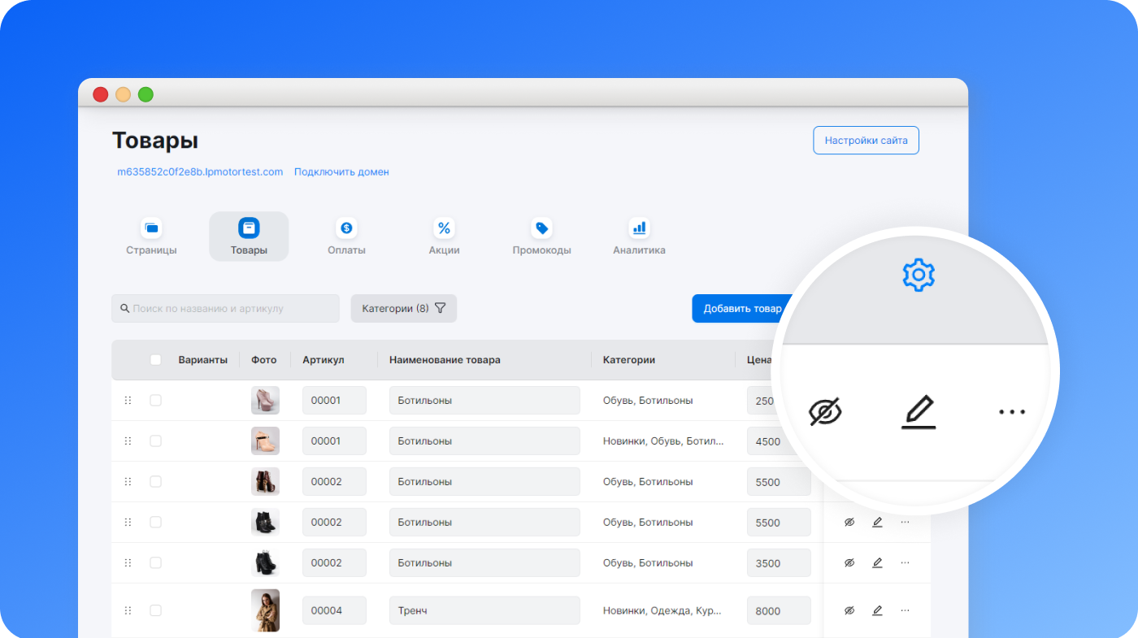
Task: Check the first Ботильоны row checkbox
Action: pos(155,401)
